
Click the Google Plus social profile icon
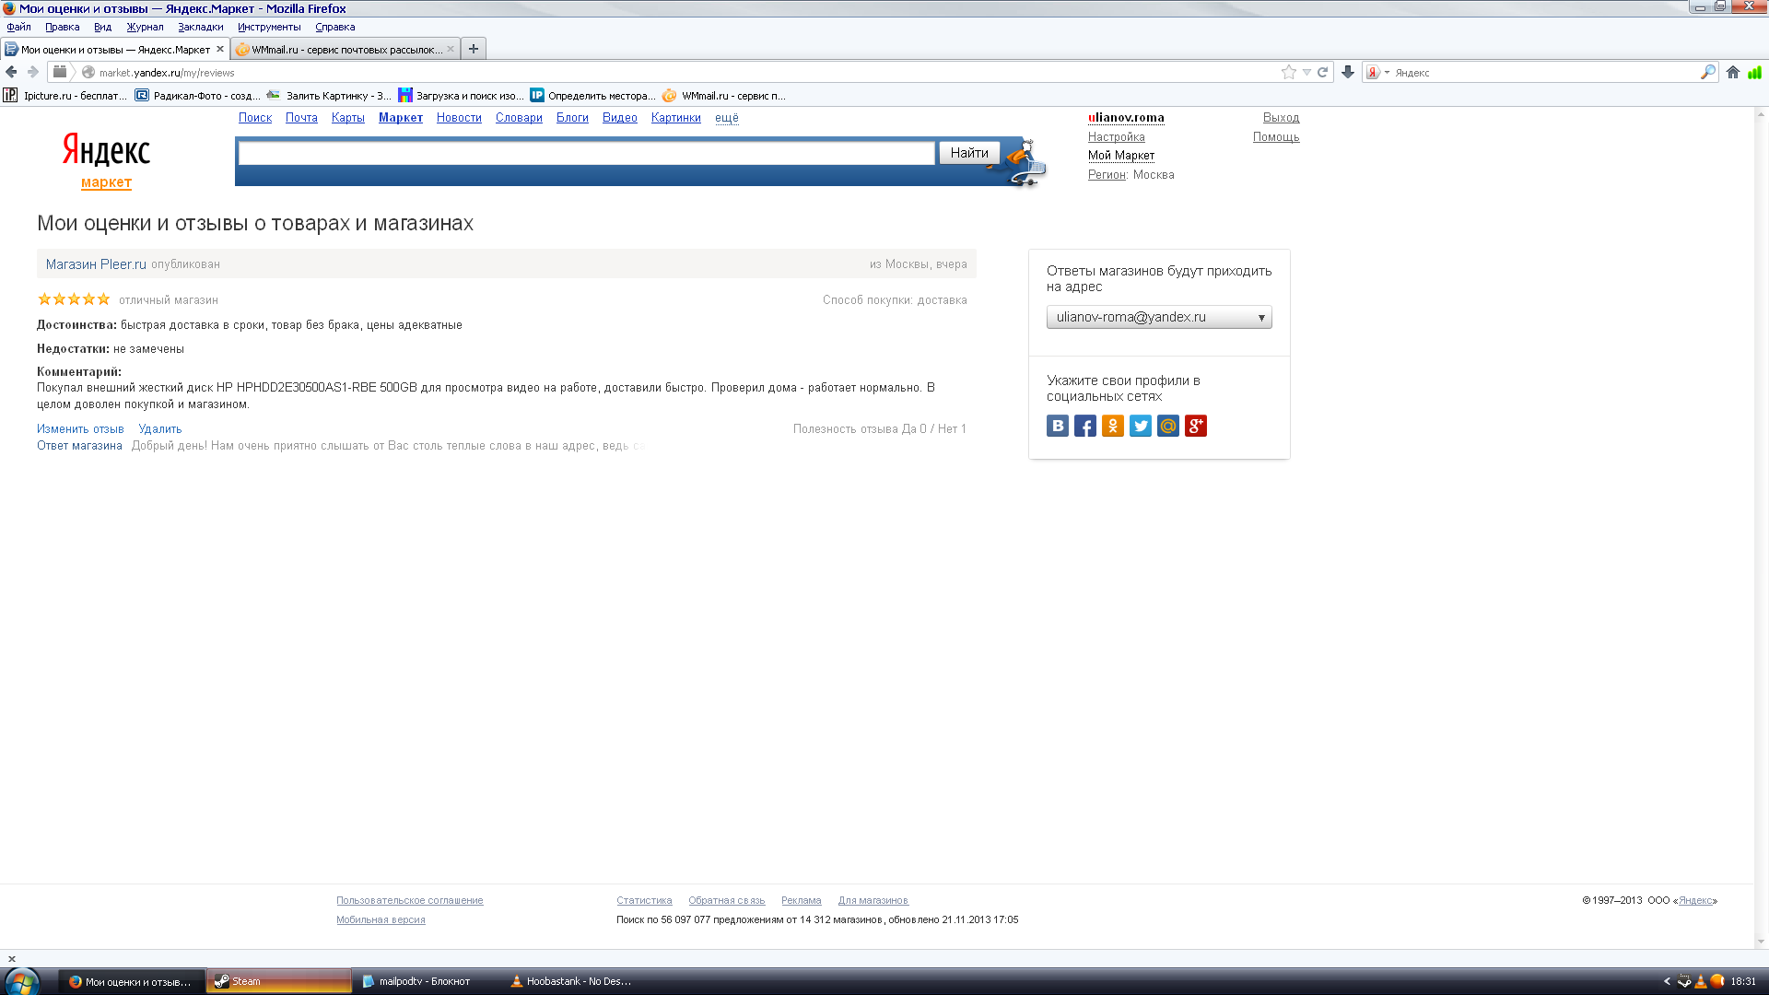coord(1196,426)
